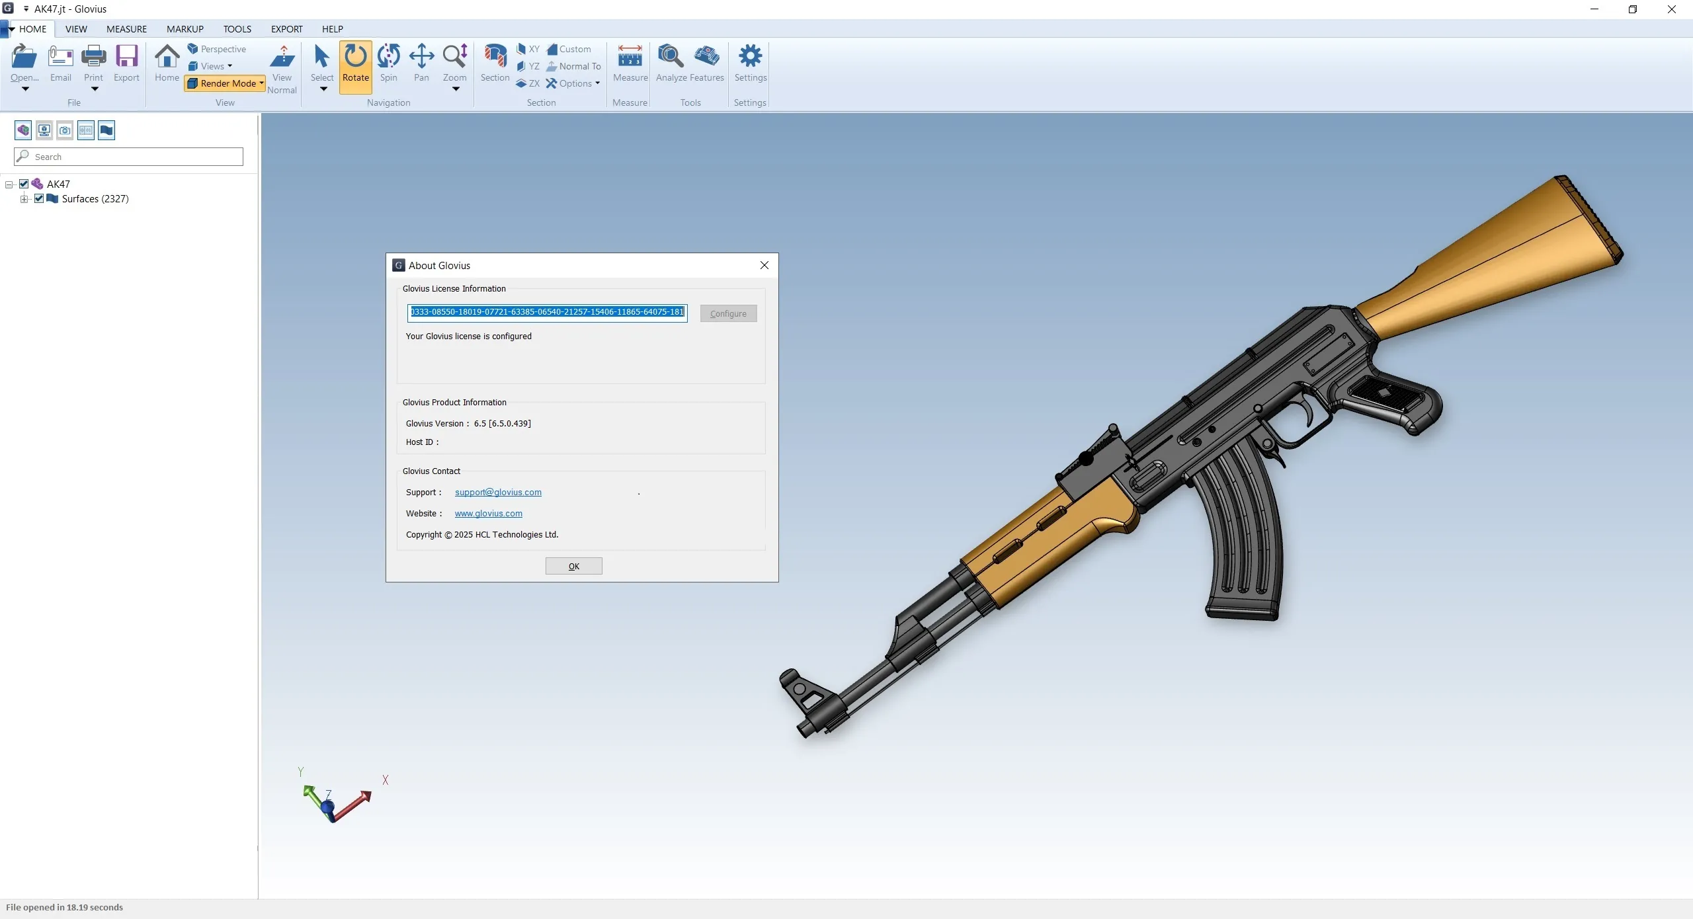Open the Measure ruler tool
This screenshot has width=1693, height=919.
pos(630,57)
